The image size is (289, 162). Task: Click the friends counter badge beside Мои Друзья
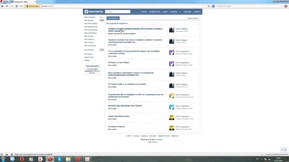(x=102, y=20)
